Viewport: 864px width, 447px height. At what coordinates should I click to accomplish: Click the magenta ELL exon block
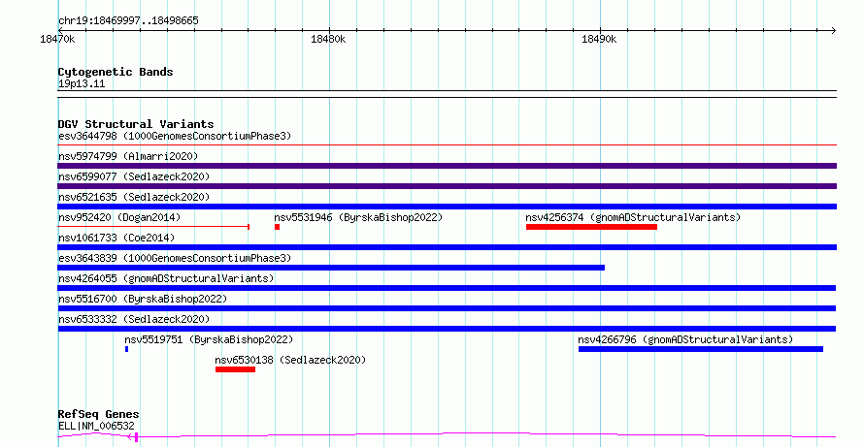136,437
